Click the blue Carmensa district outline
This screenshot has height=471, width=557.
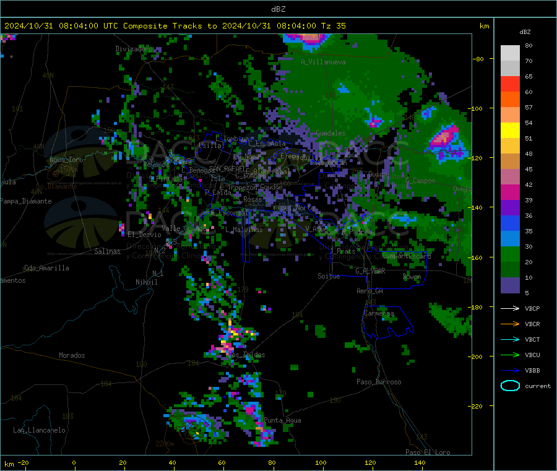(x=387, y=321)
